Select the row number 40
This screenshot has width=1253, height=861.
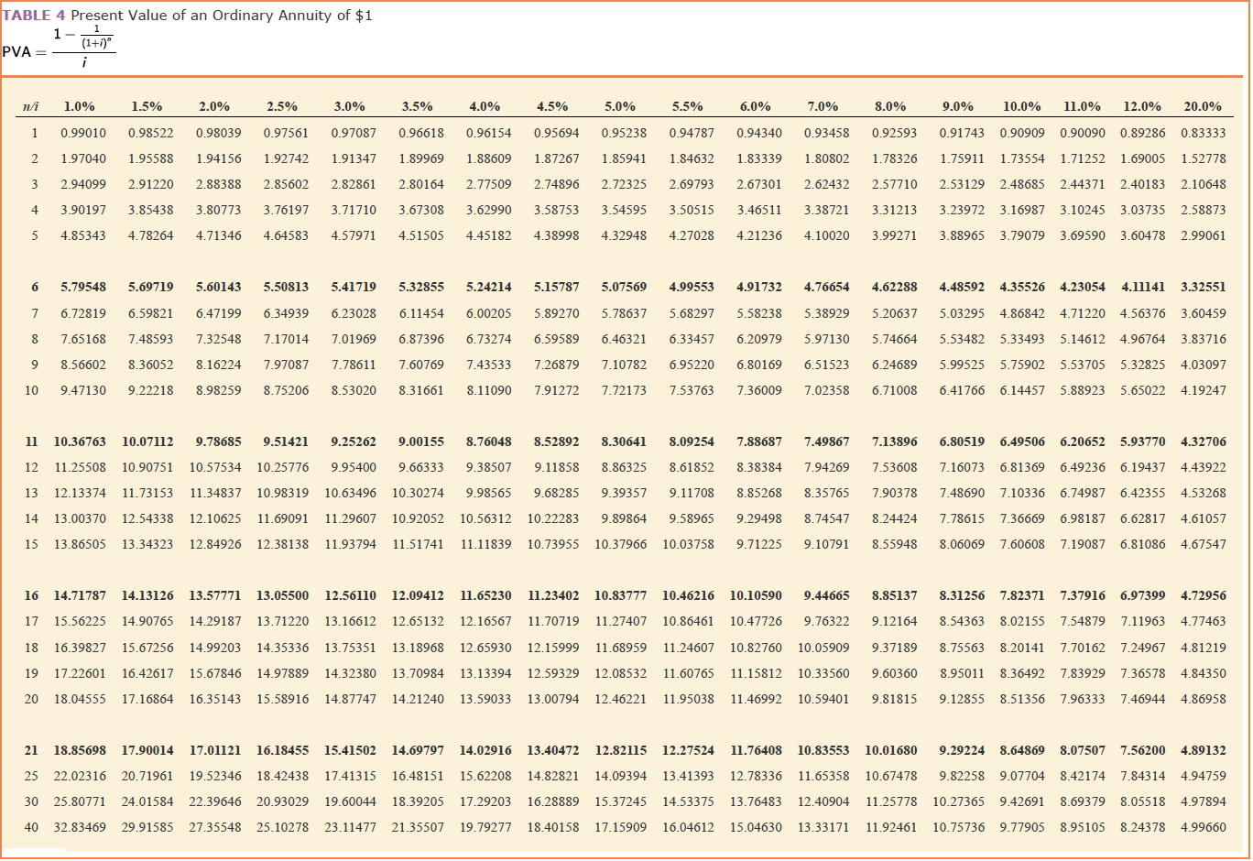[x=31, y=827]
